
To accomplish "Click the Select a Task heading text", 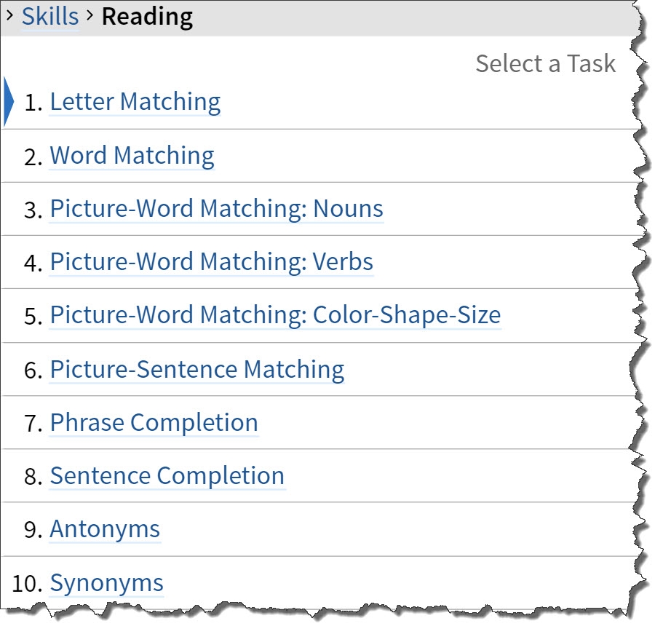I will pyautogui.click(x=545, y=63).
